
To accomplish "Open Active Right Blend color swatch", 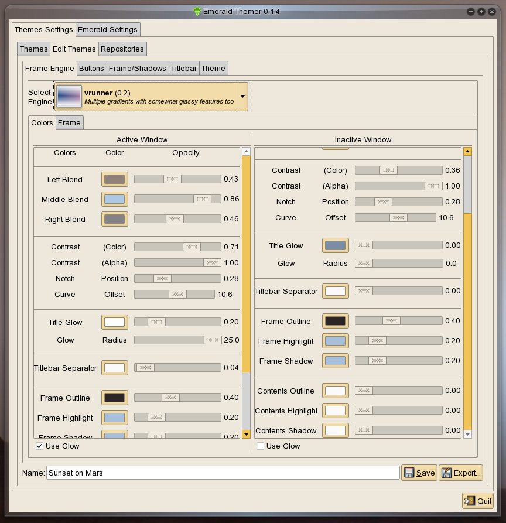I will click(115, 219).
